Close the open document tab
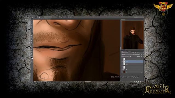Screen dimensions: 175x98 click(x=50, y=19)
